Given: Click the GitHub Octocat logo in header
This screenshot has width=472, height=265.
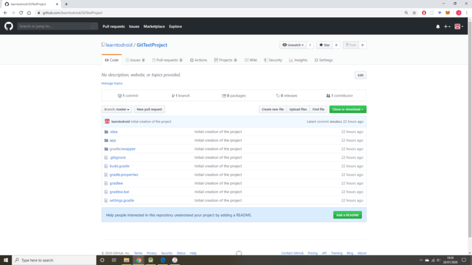Looking at the screenshot, I should coord(9,26).
